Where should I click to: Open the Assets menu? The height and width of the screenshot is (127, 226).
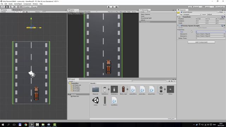click(11, 4)
